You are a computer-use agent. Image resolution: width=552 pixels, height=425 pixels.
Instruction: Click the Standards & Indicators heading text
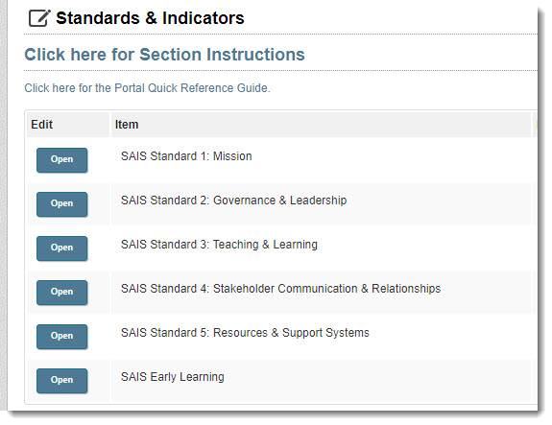[x=150, y=18]
